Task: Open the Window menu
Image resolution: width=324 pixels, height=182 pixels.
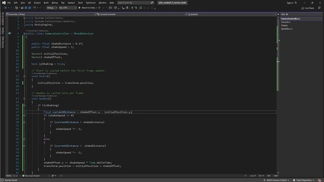Action: (102, 3)
